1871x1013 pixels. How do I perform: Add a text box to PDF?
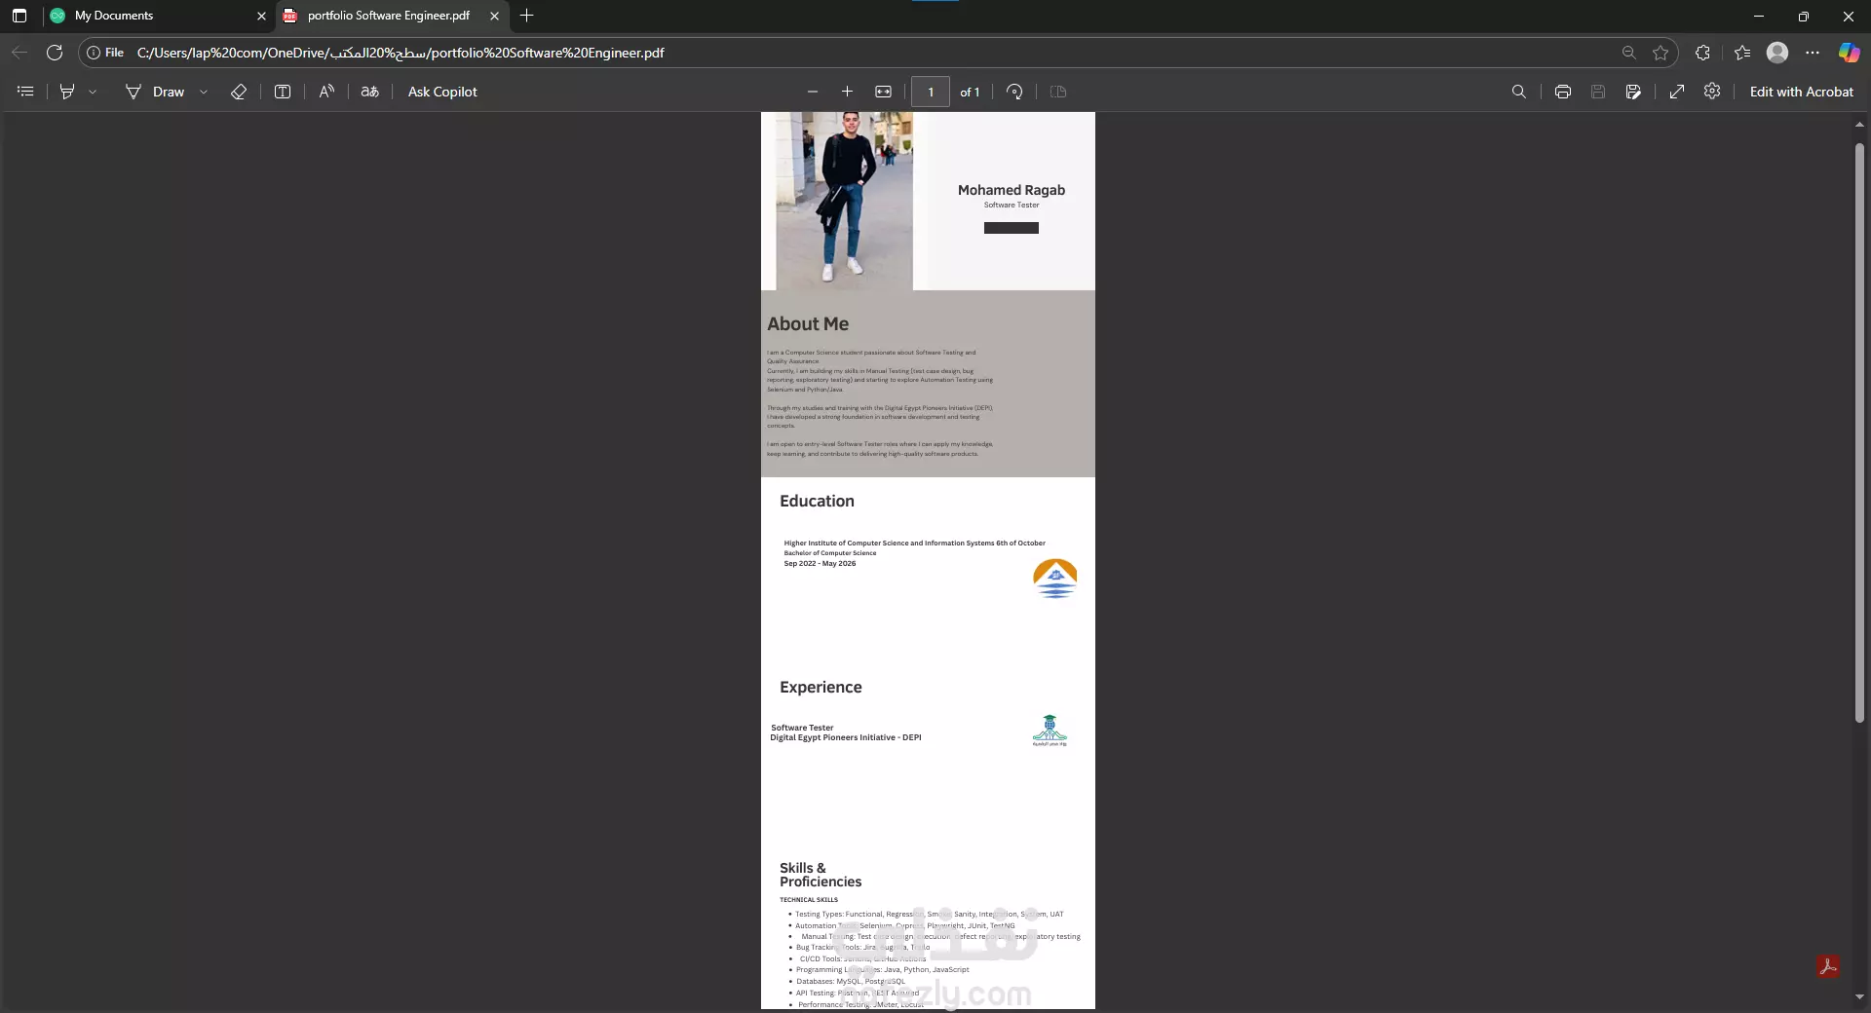(x=283, y=92)
